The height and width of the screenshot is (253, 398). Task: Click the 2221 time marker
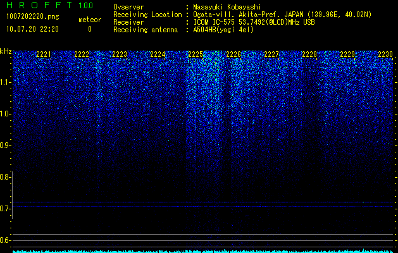pos(44,54)
